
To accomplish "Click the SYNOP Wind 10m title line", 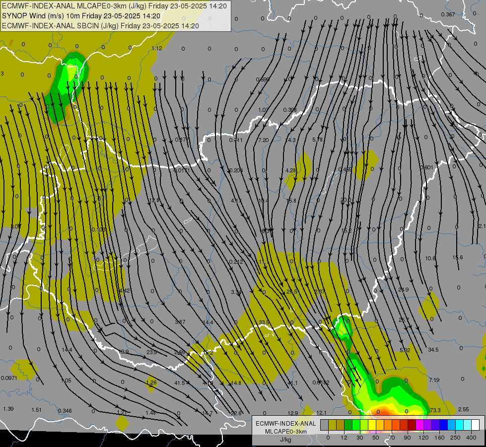I will 81,16.
